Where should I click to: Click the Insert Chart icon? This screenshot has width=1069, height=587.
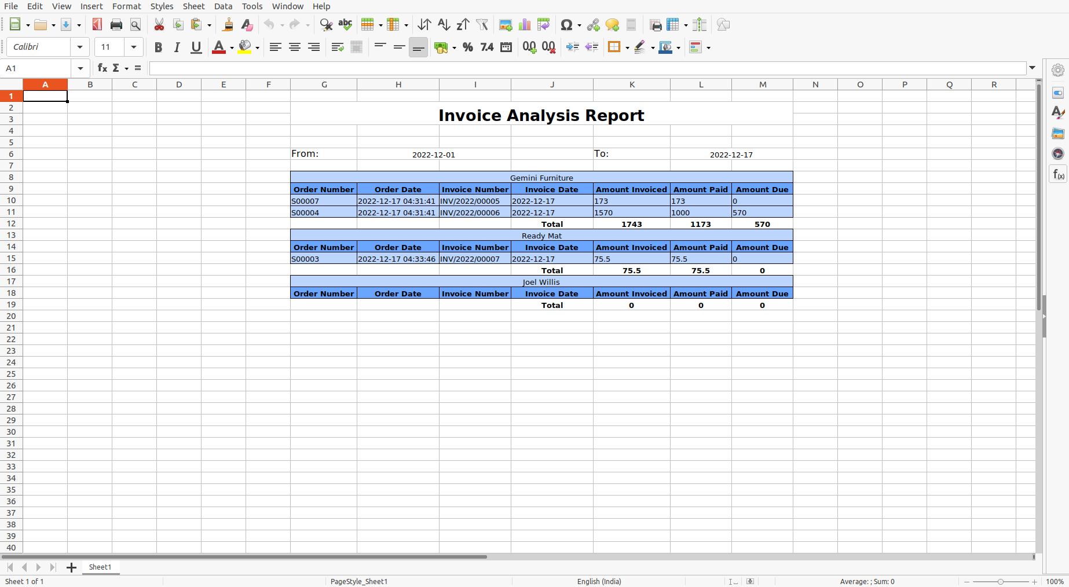point(525,25)
